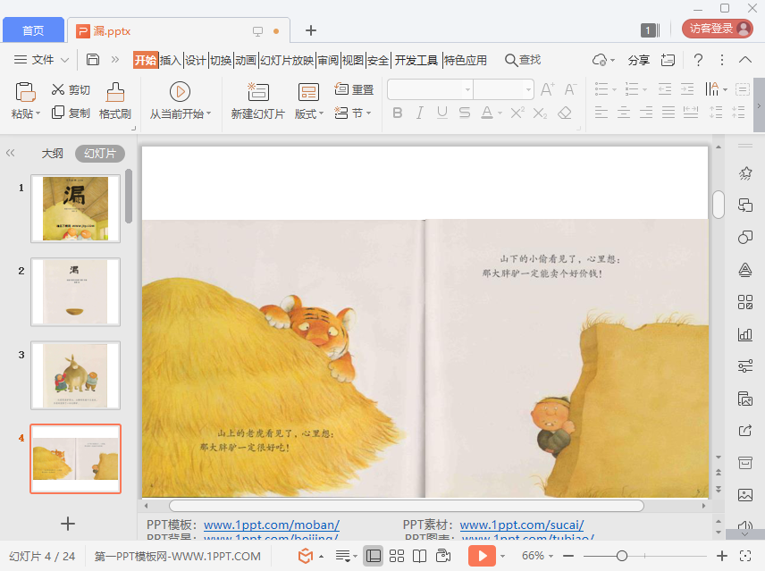The height and width of the screenshot is (571, 765).
Task: Increase the paragraph indent level
Action: point(687,89)
